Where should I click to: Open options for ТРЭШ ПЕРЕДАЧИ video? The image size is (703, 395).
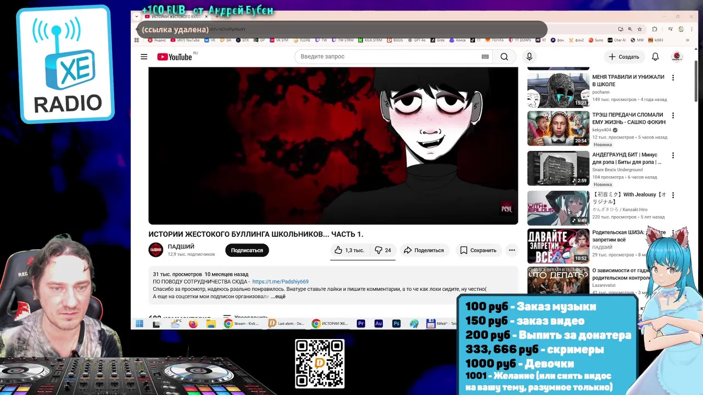(673, 116)
